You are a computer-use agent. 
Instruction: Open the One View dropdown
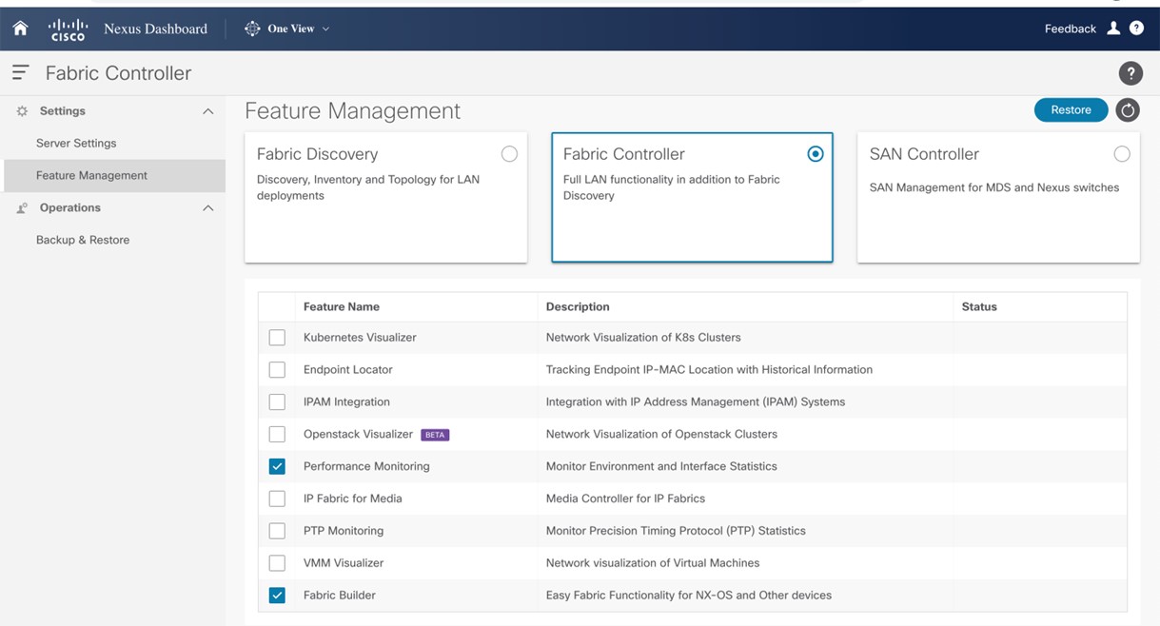[287, 29]
